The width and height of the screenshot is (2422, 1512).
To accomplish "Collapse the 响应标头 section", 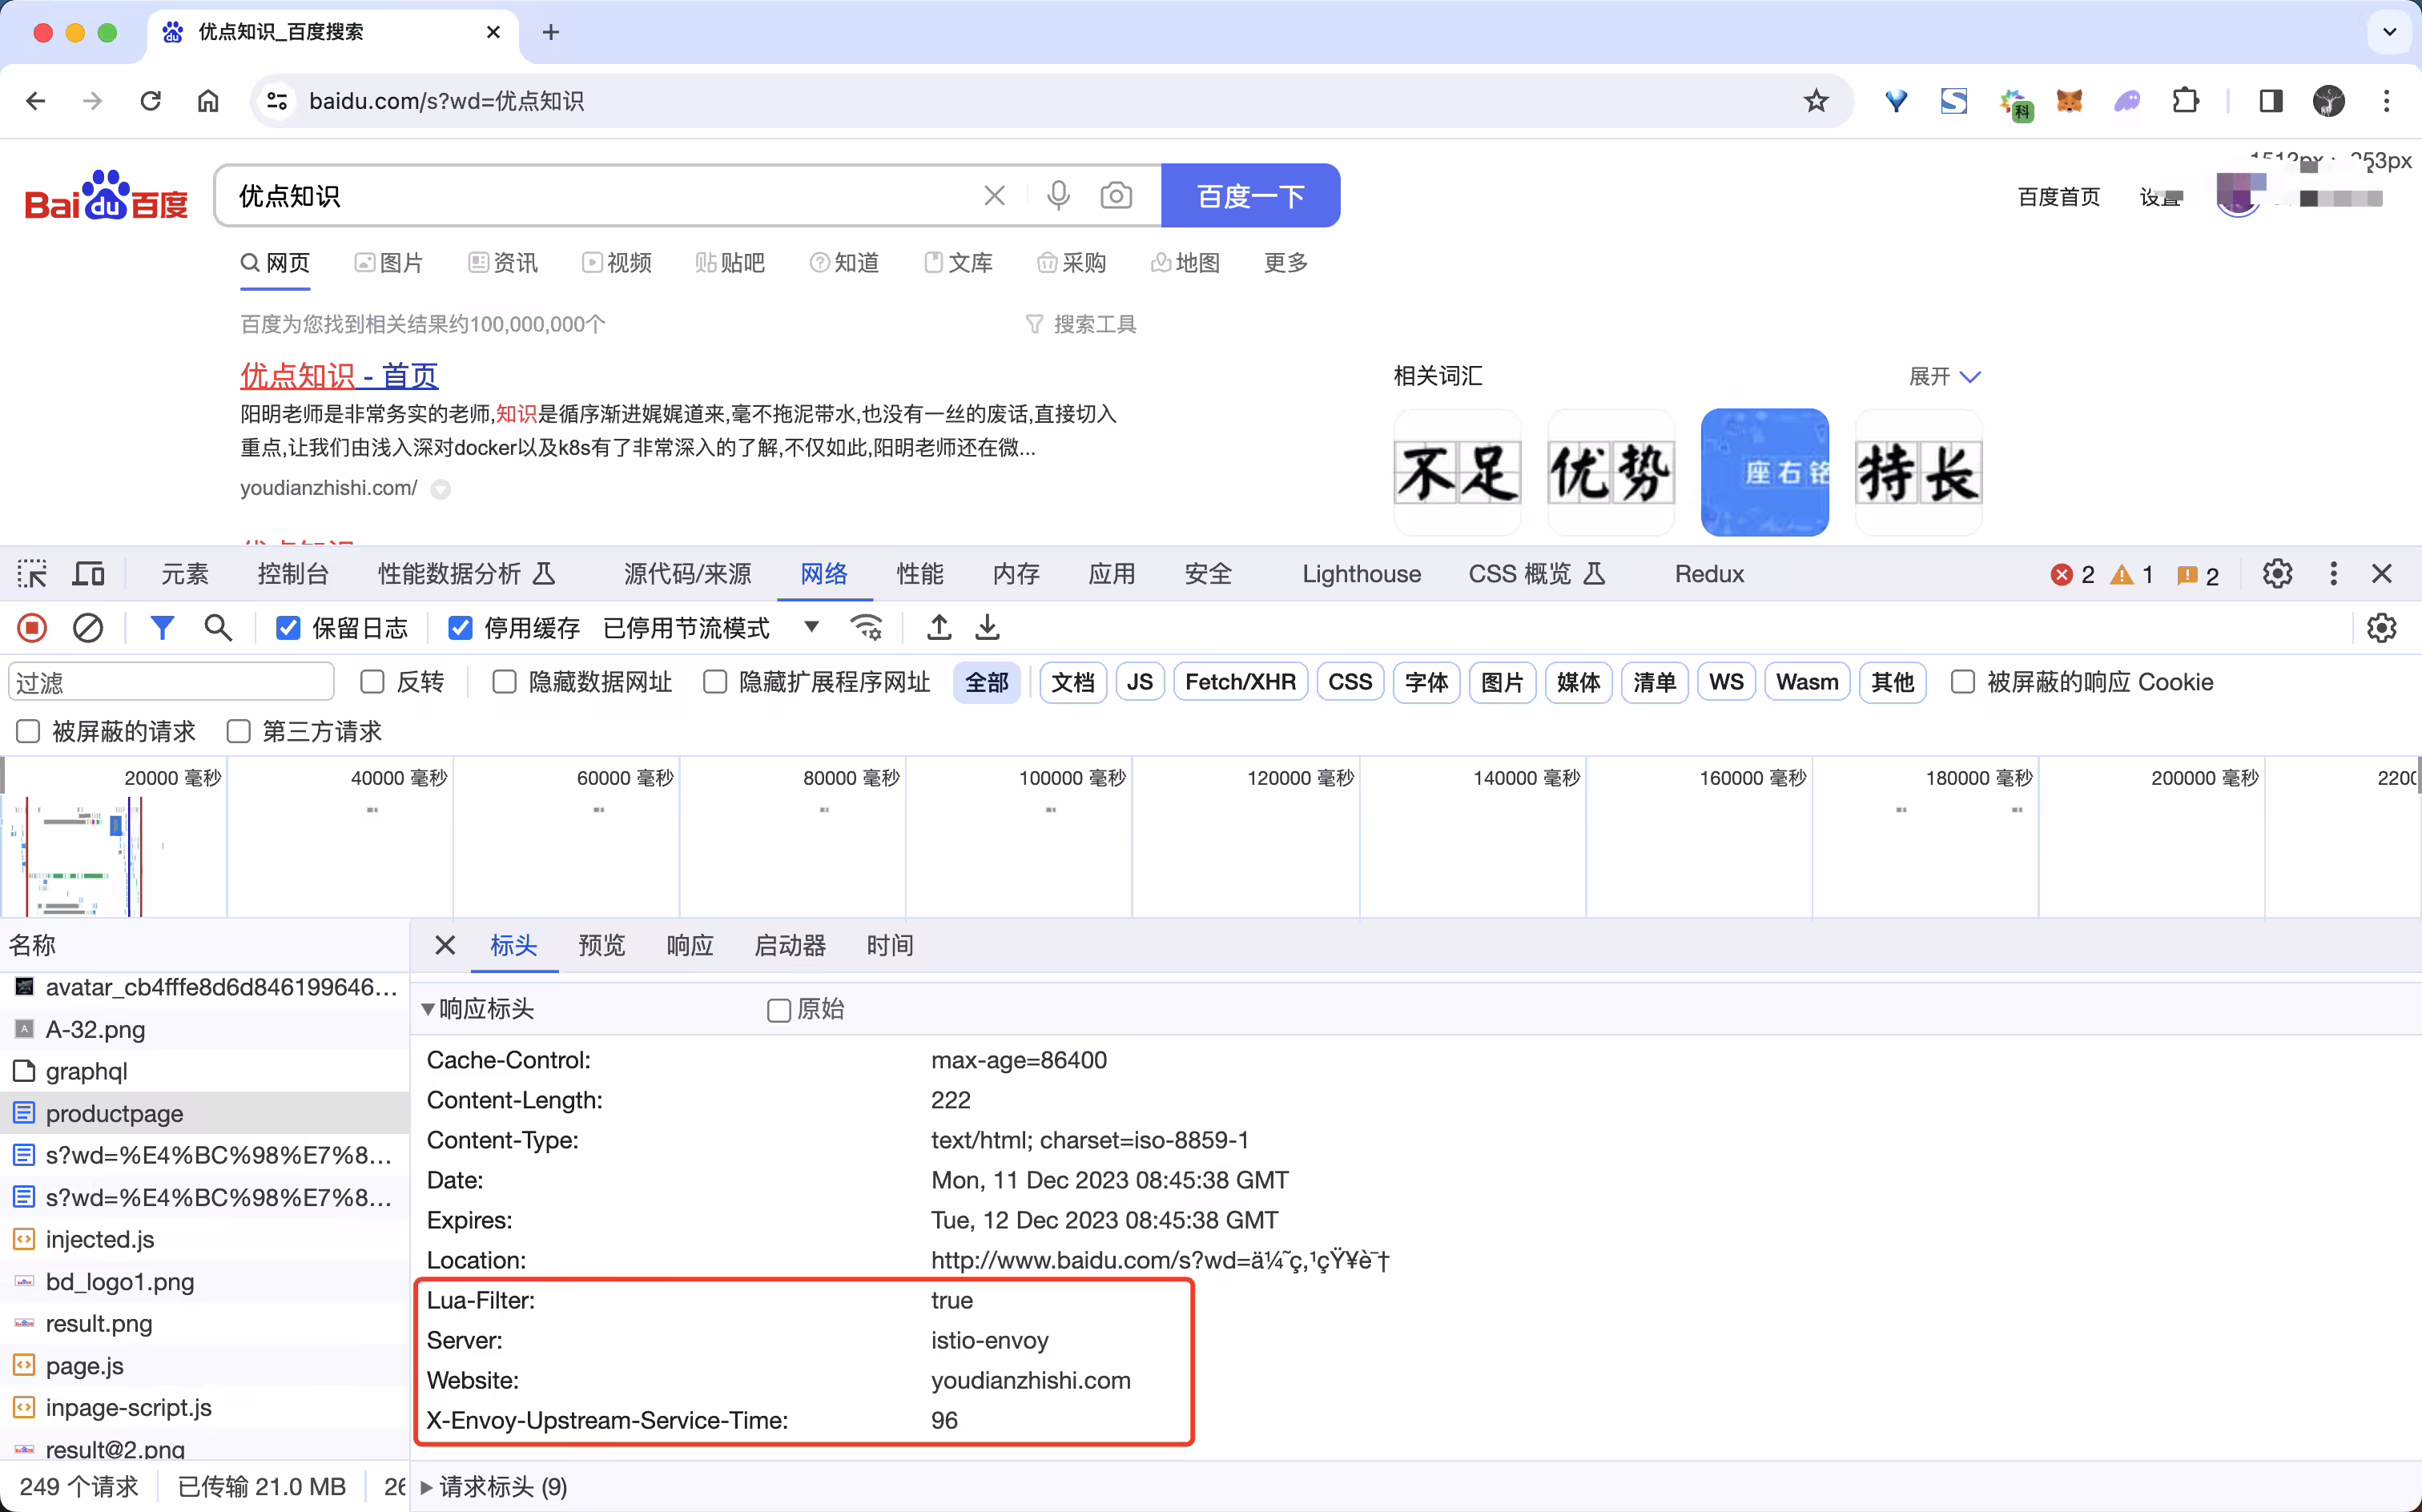I will (x=478, y=1009).
